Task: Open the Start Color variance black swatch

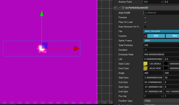Action: 166,64
